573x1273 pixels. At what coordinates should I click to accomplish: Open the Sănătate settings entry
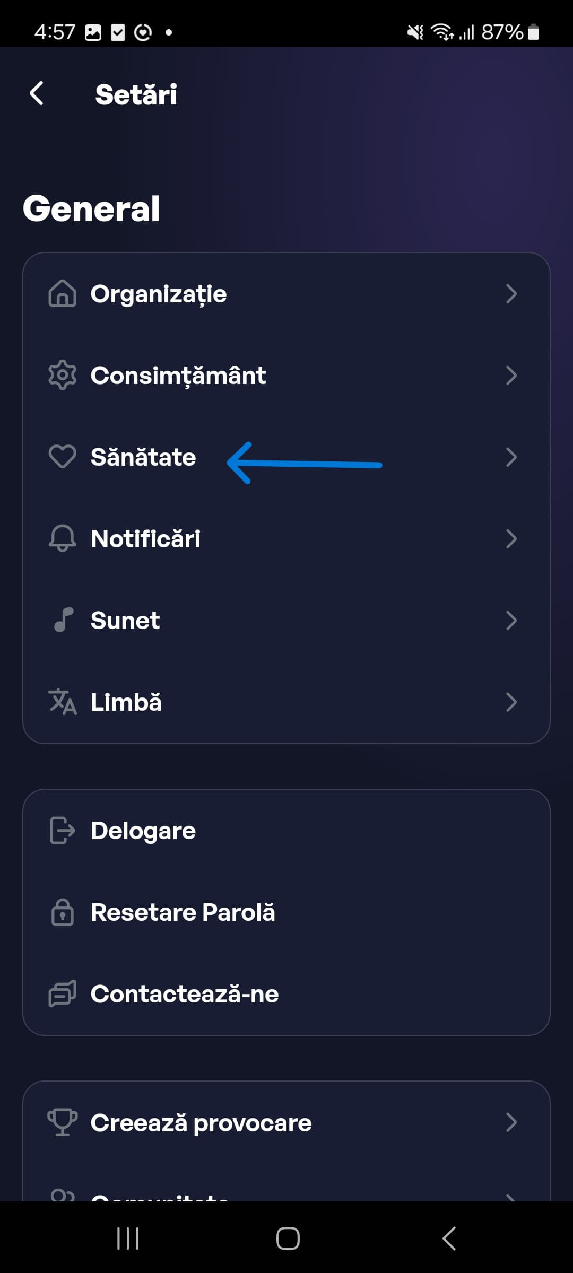[143, 457]
